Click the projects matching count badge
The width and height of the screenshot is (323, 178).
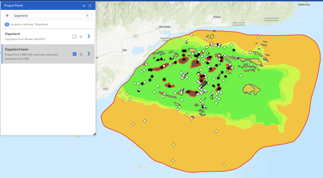coord(7,24)
